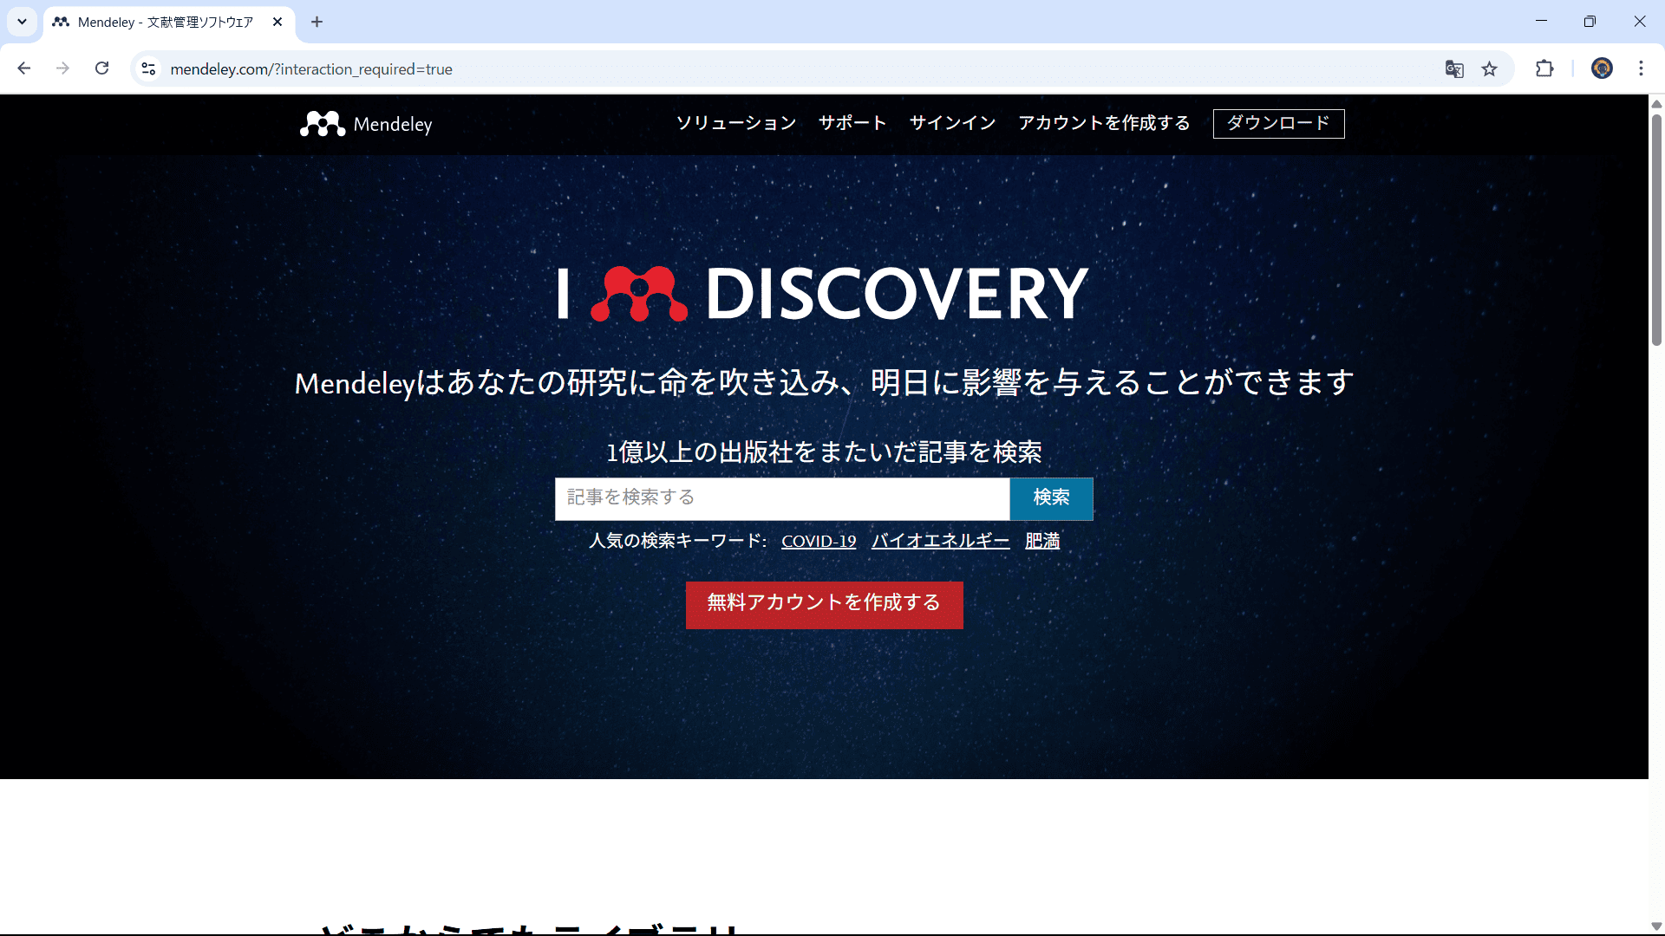Open the COVID-19 keyword link
This screenshot has height=936, width=1665.
(819, 541)
